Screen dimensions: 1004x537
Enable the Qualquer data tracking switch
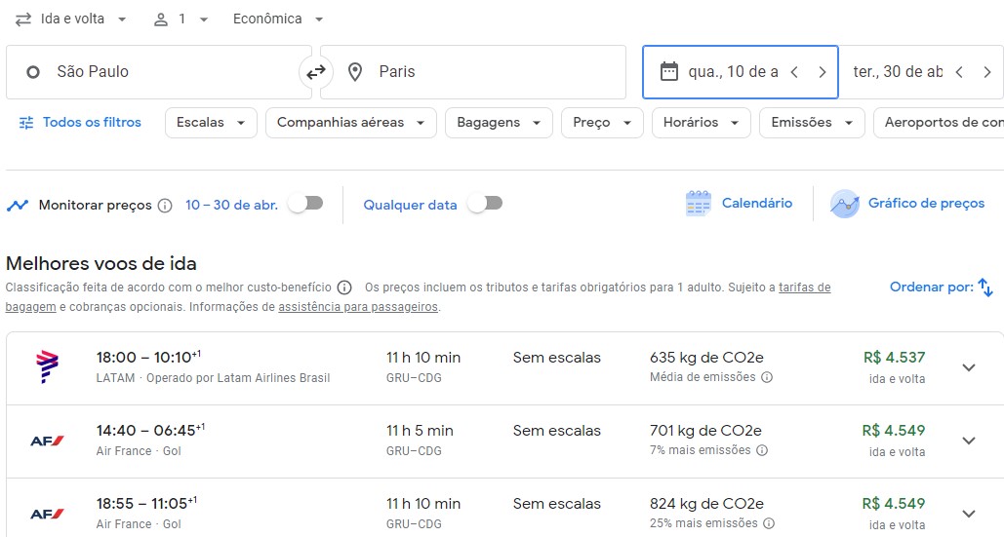tap(485, 204)
